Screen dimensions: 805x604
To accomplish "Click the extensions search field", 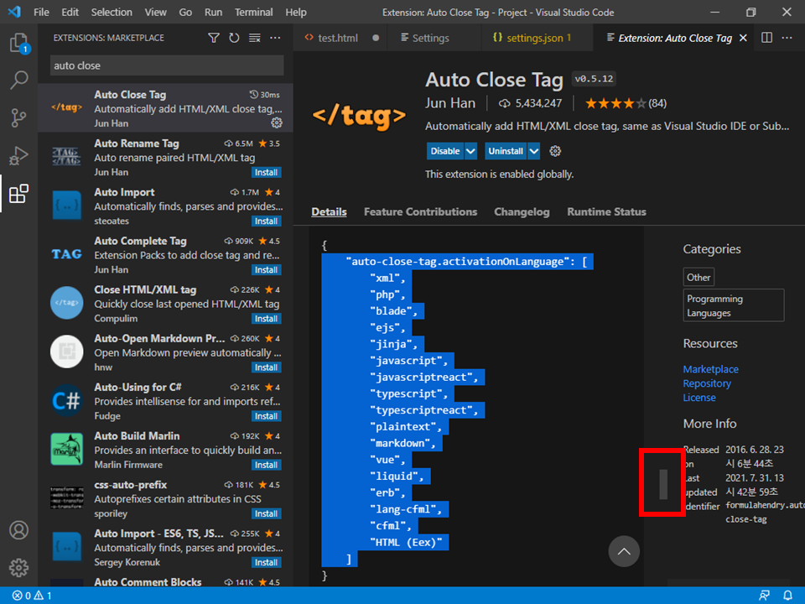I will coord(167,65).
